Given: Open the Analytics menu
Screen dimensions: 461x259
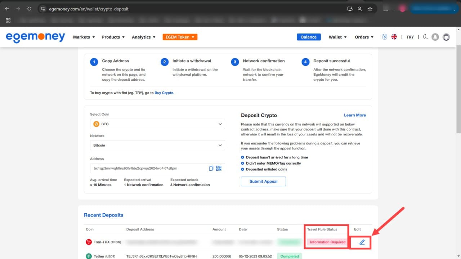Looking at the screenshot, I should (144, 37).
